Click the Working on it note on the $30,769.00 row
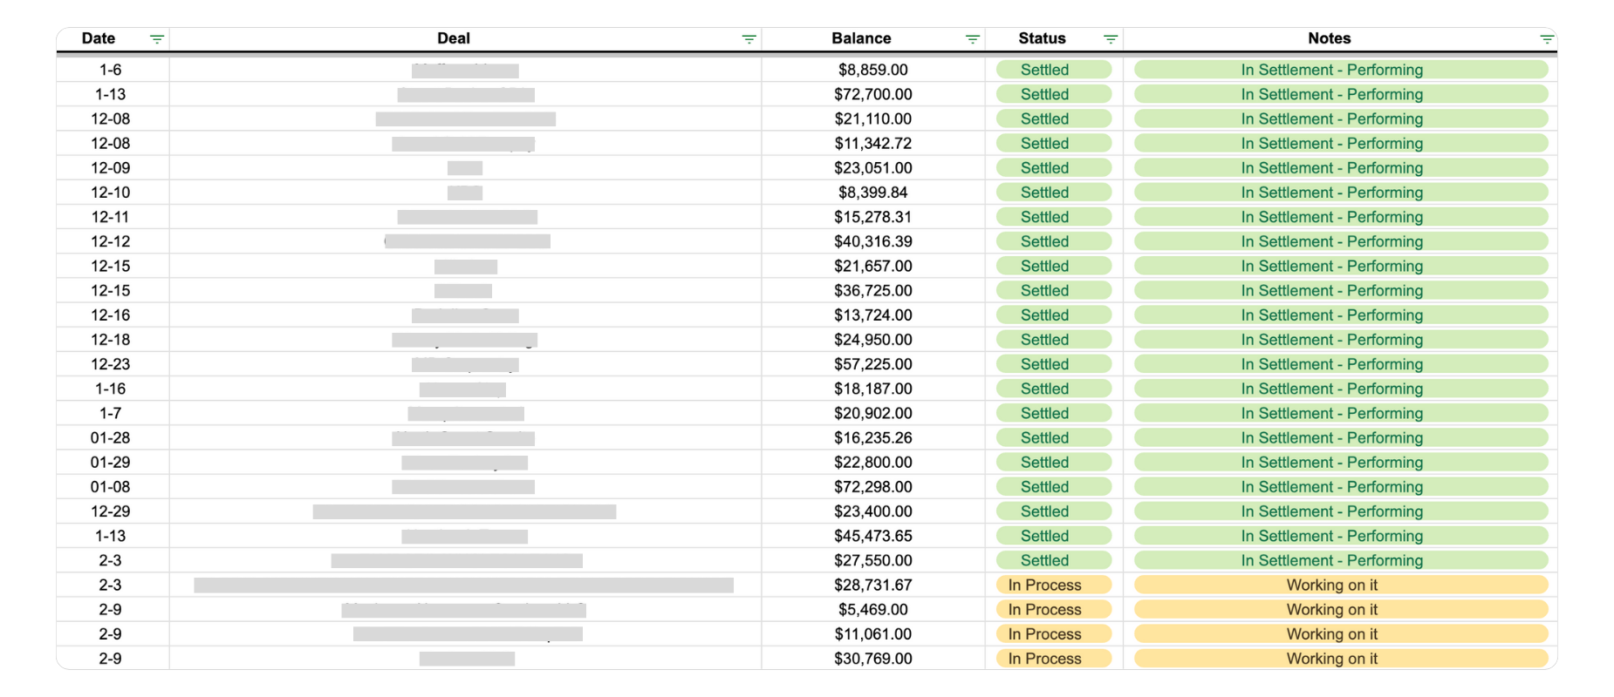The height and width of the screenshot is (697, 1614). click(1332, 659)
